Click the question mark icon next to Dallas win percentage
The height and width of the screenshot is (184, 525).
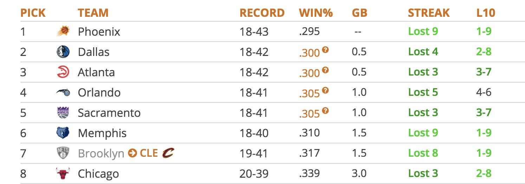point(325,50)
